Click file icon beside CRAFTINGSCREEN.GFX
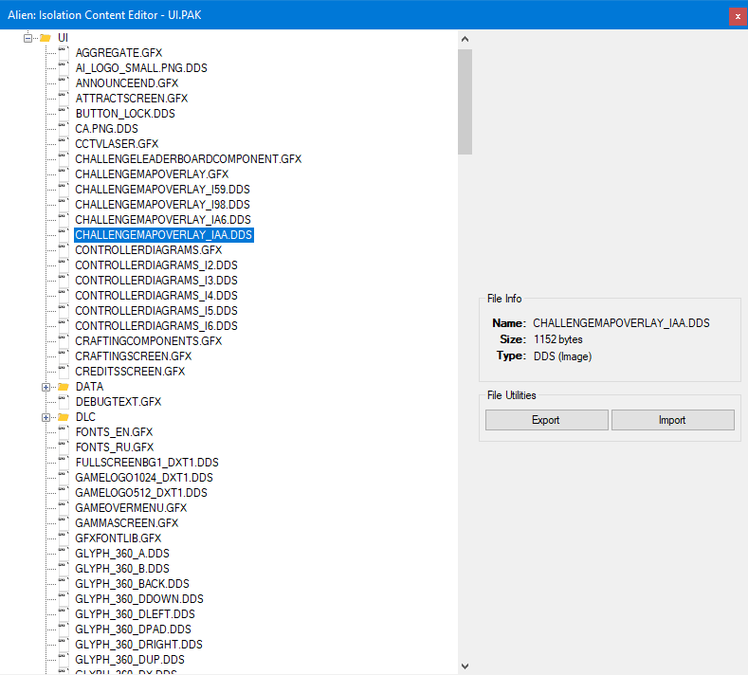The width and height of the screenshot is (748, 675). [64, 356]
